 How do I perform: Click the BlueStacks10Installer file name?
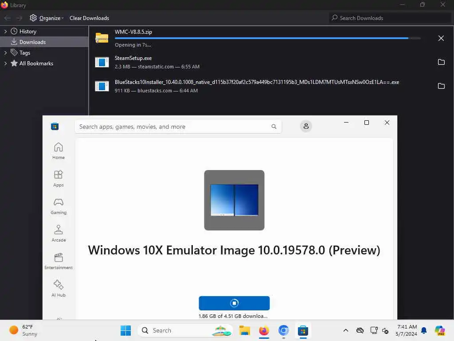coord(257,82)
